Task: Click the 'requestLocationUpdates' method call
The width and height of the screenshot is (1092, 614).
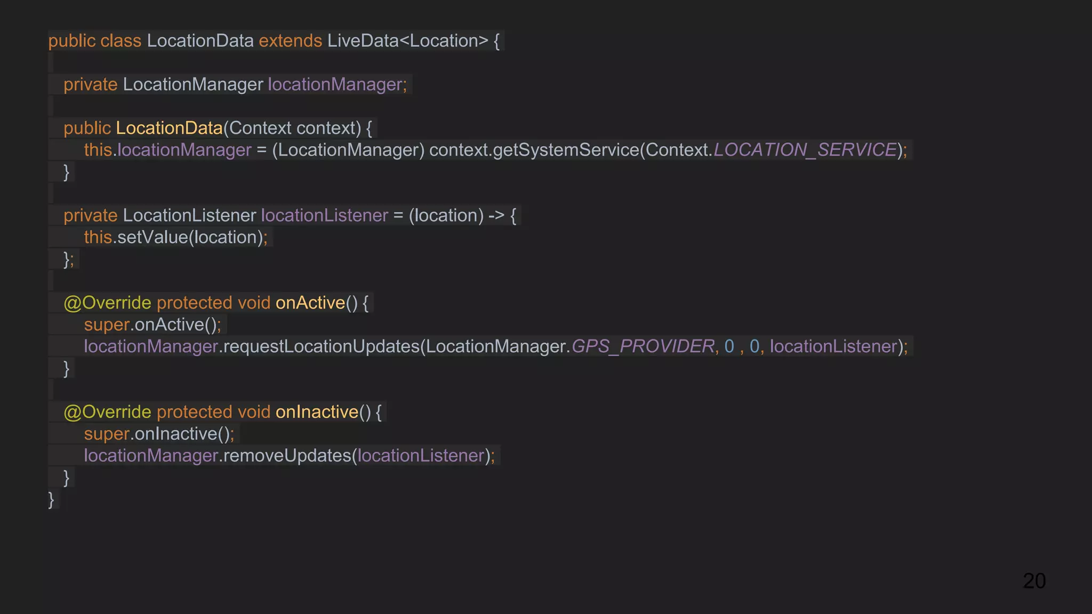Action: coord(322,347)
